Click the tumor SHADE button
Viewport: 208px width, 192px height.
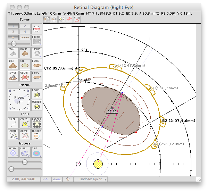(x=37, y=76)
